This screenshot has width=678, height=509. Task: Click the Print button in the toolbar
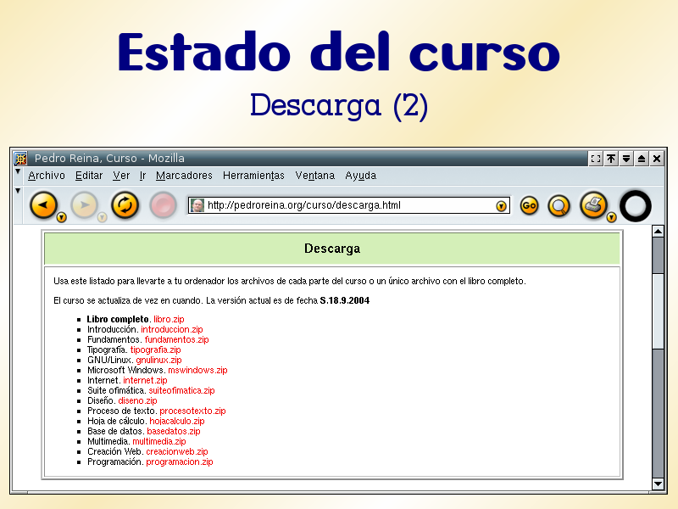(593, 204)
